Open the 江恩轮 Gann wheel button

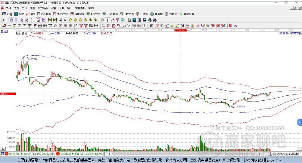(x=142, y=14)
